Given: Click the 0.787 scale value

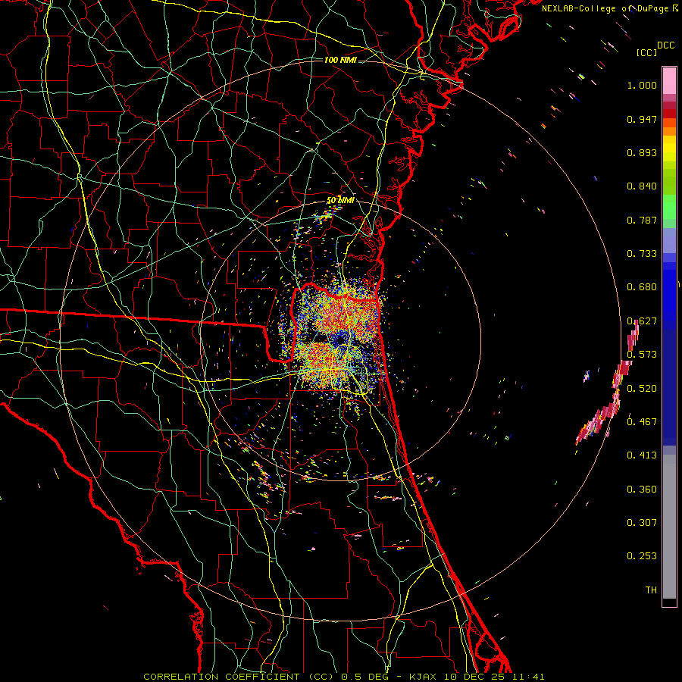Looking at the screenshot, I should click(642, 220).
